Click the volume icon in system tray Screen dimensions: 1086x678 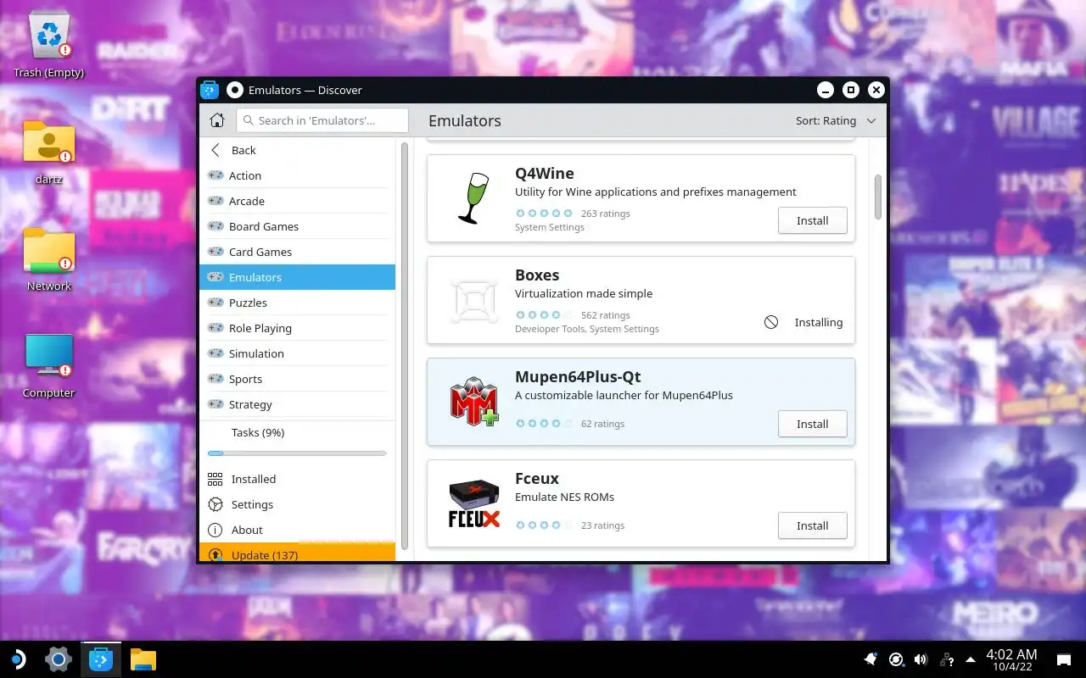[921, 659]
